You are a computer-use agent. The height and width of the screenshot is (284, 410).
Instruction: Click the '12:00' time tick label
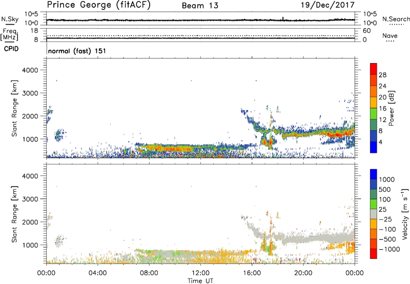(x=200, y=273)
